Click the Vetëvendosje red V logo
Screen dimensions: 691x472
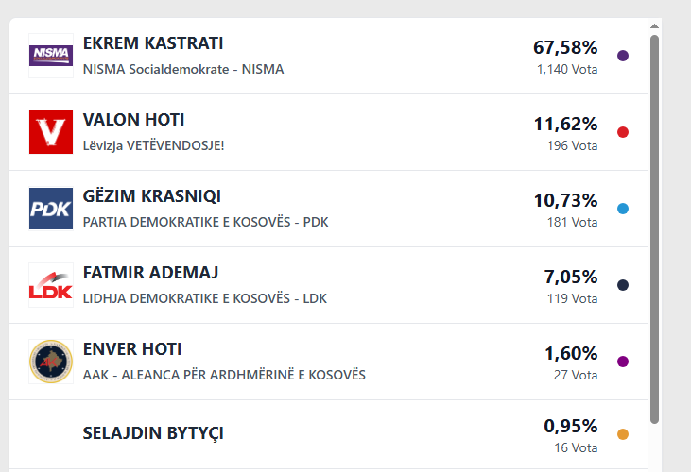click(x=51, y=132)
